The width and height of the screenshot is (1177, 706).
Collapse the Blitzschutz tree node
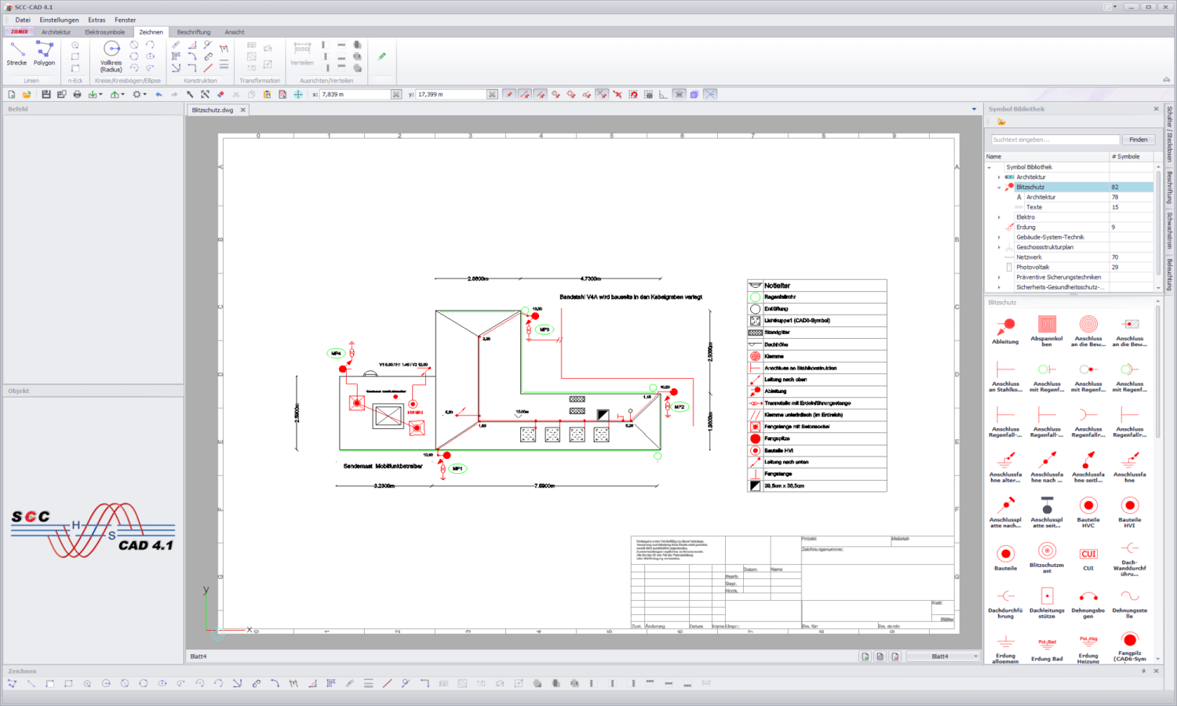999,187
